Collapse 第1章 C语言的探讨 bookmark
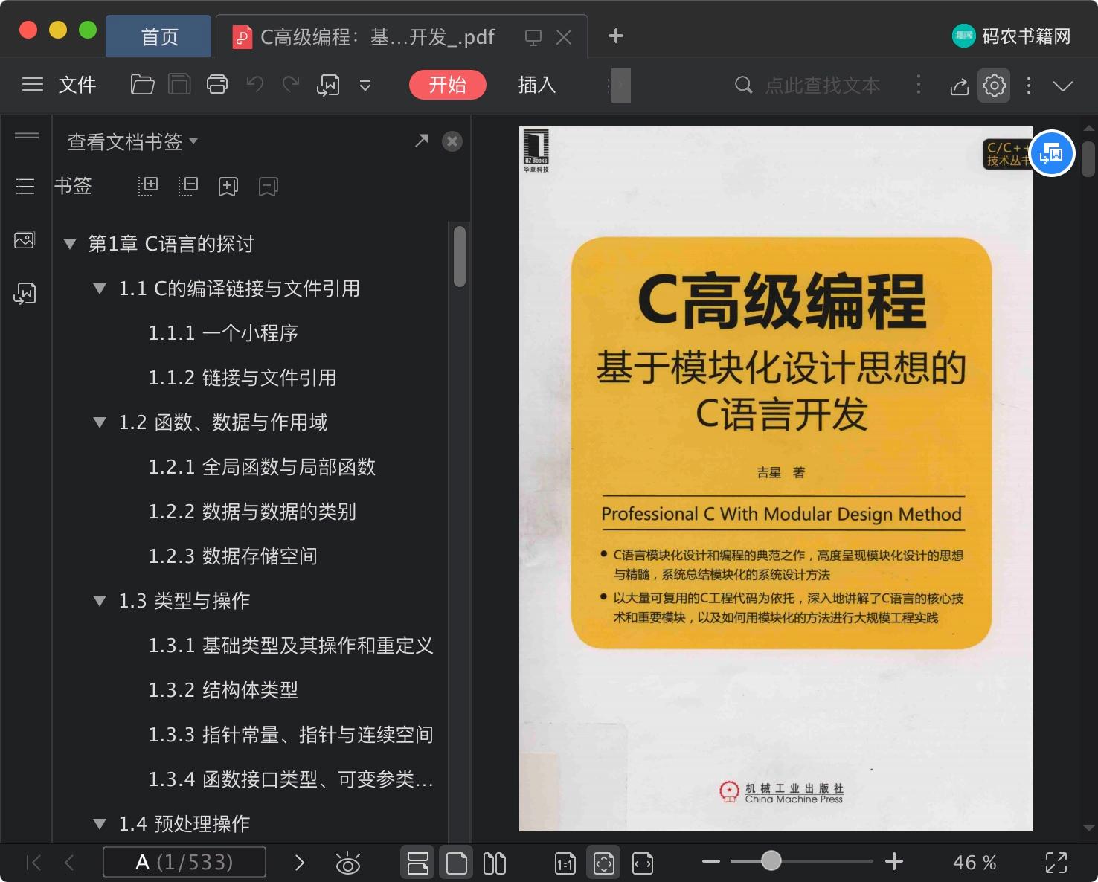The width and height of the screenshot is (1098, 882). pyautogui.click(x=70, y=244)
